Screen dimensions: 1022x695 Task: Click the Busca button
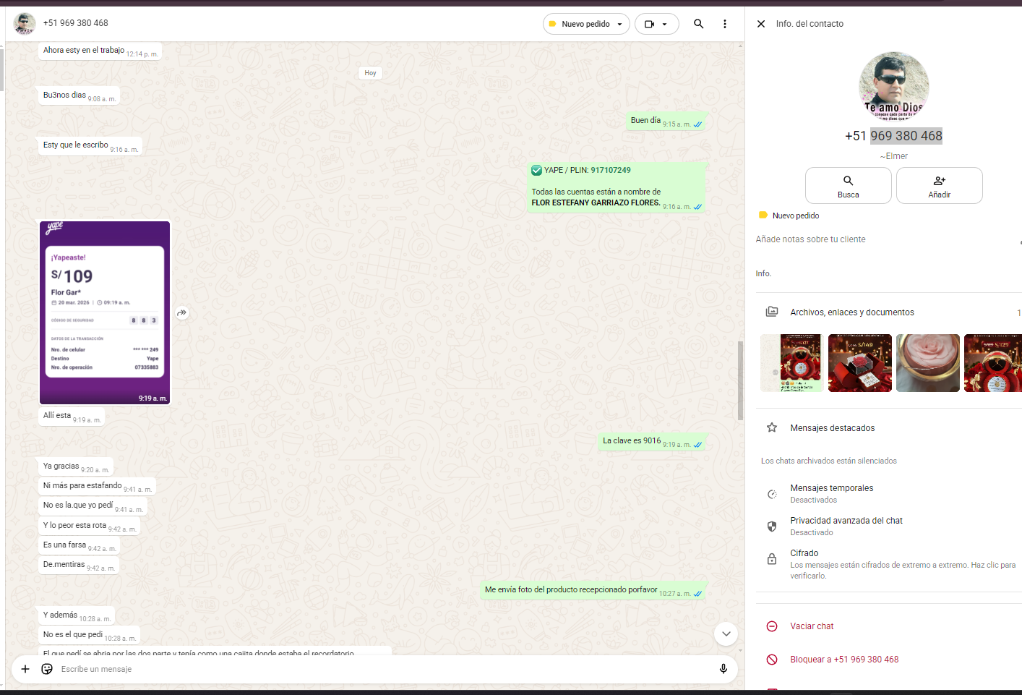pos(848,186)
